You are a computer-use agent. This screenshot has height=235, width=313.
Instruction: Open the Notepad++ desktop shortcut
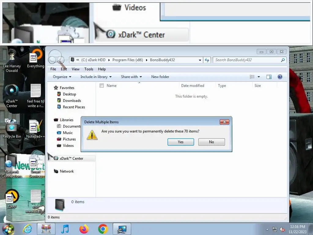click(x=35, y=129)
